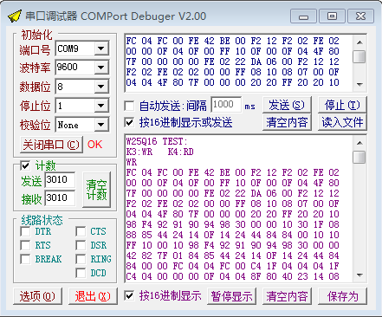The height and width of the screenshot is (317, 382).
Task: Toggle the 计数 checkbox
Action: point(25,165)
